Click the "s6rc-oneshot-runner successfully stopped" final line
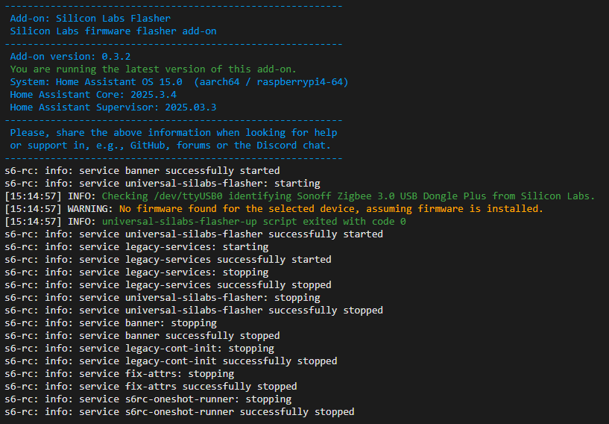Screen dimensions: 609x424 point(180,412)
